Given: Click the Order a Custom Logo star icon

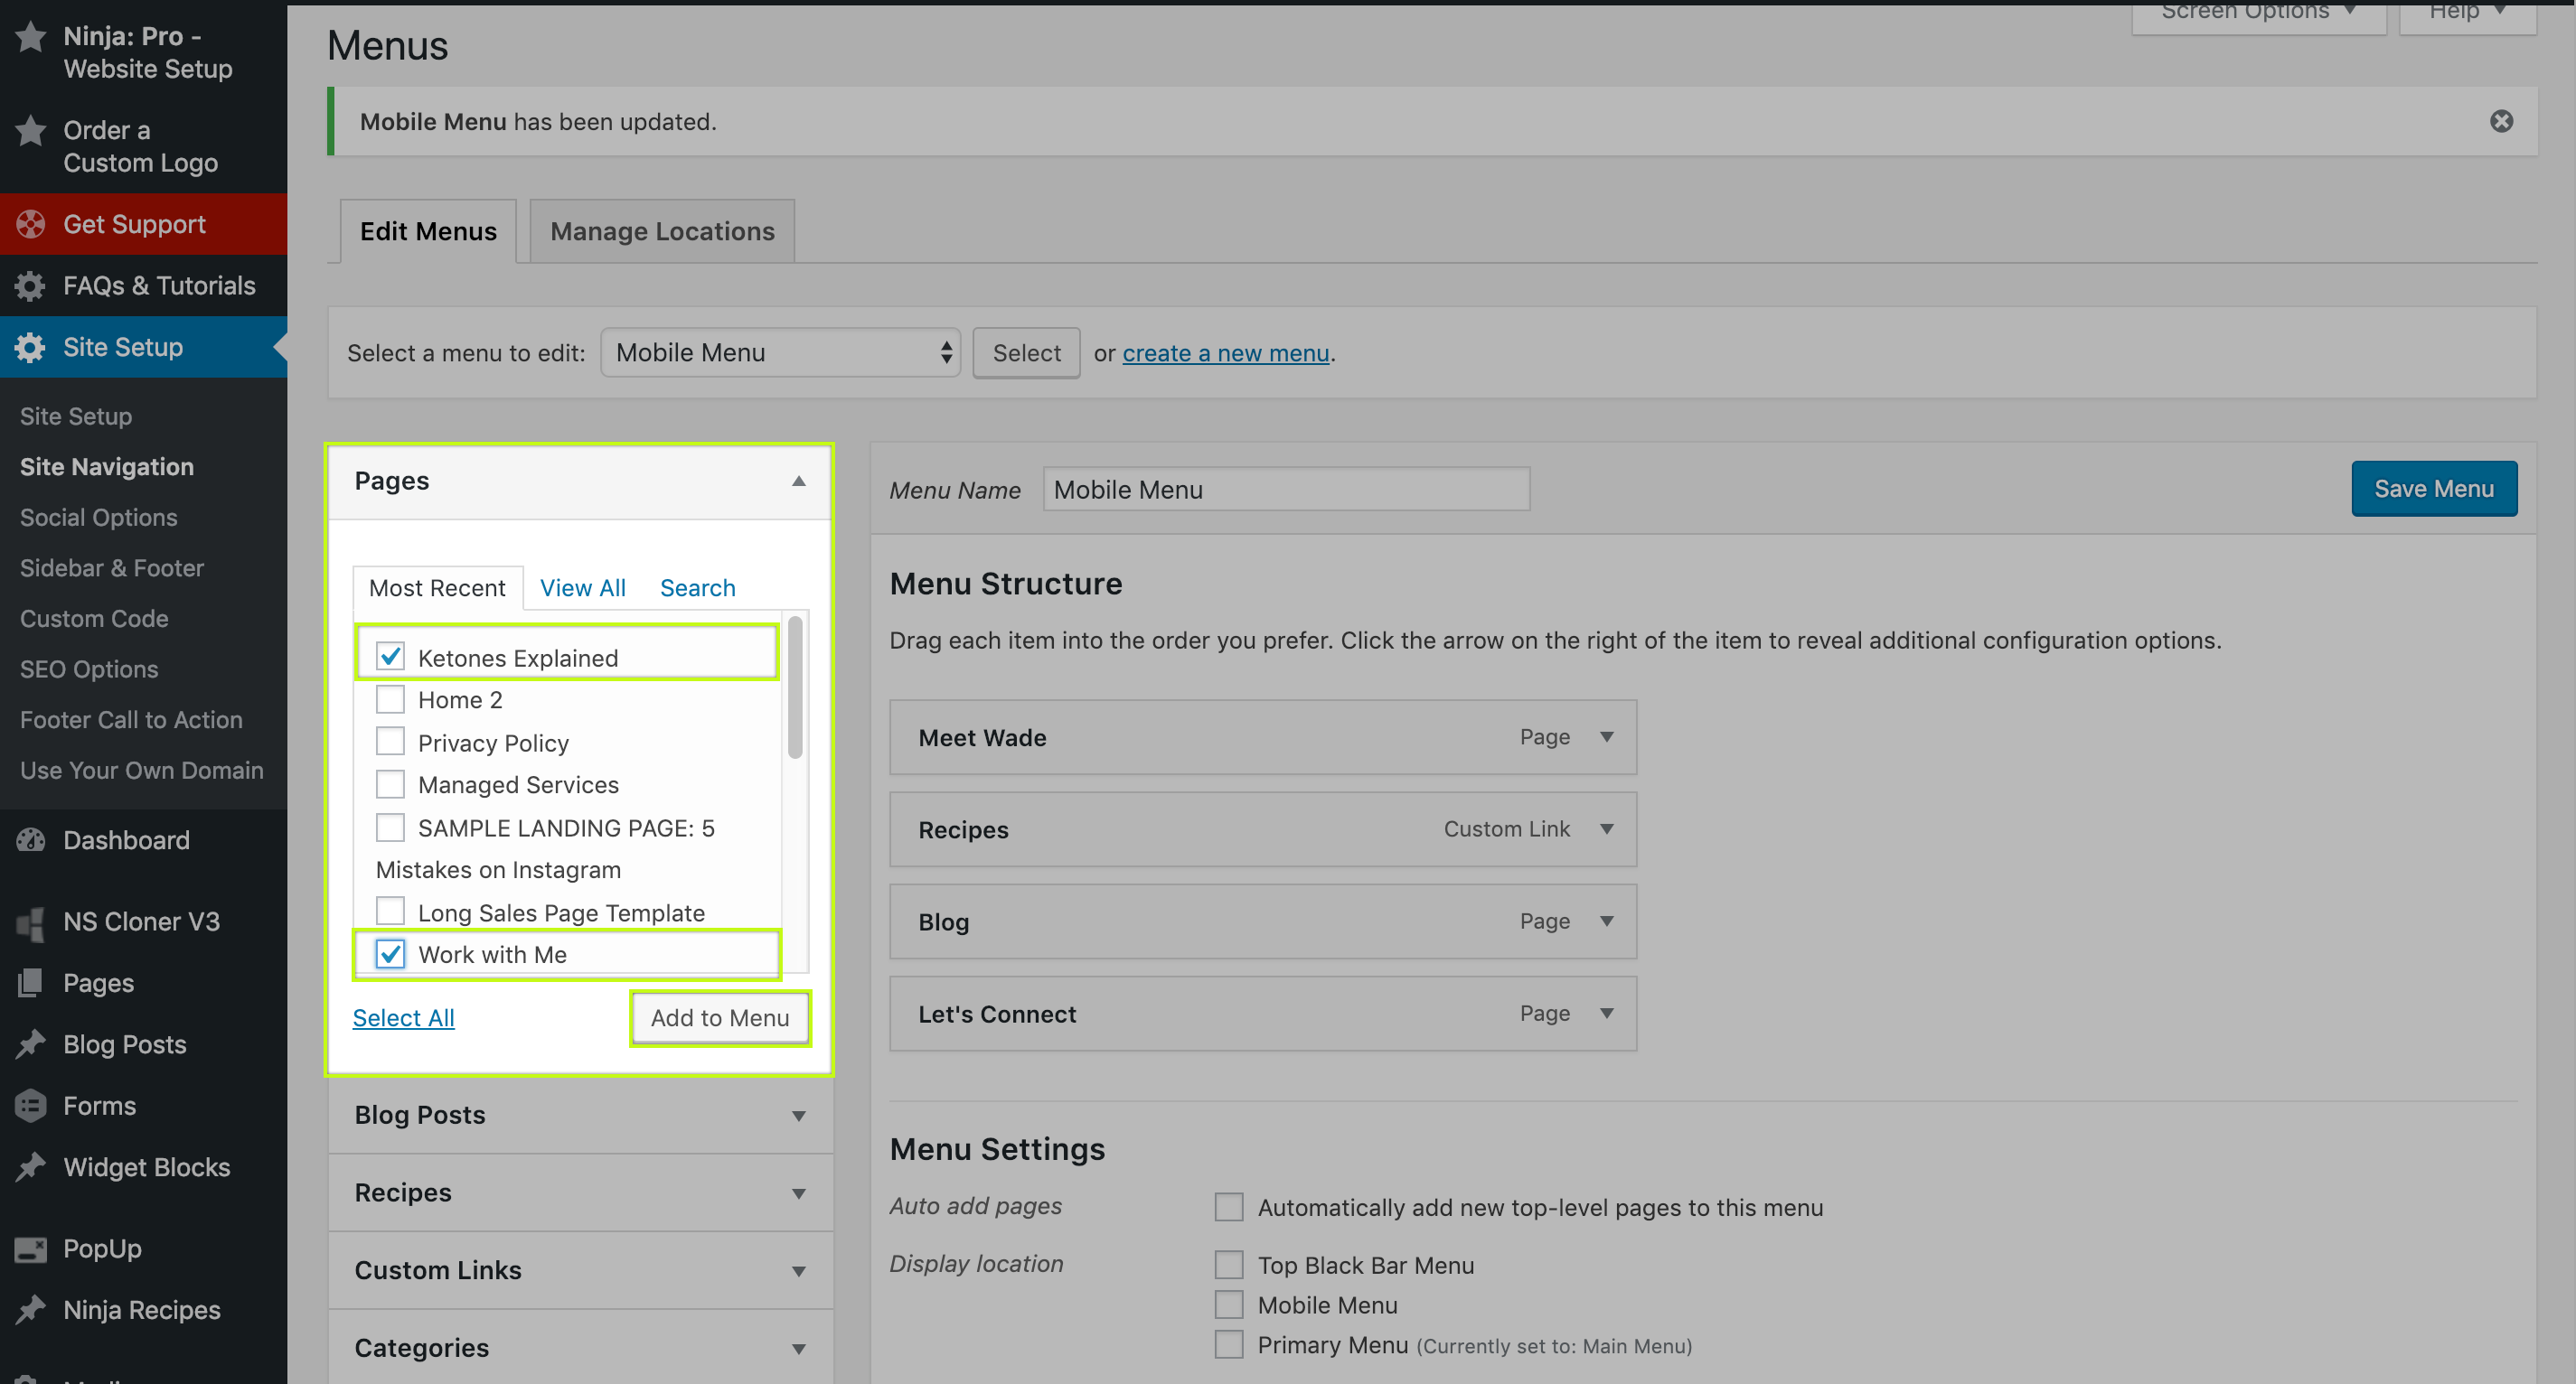Looking at the screenshot, I should tap(30, 131).
